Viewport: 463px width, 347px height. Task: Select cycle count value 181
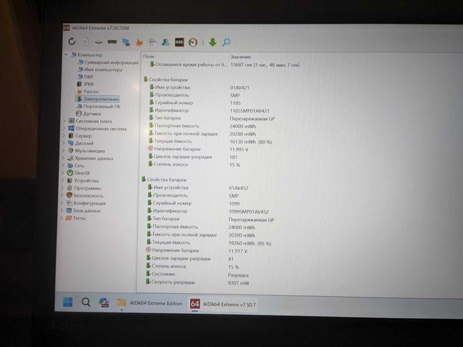click(x=233, y=157)
